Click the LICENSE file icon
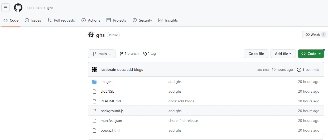 click(x=94, y=92)
